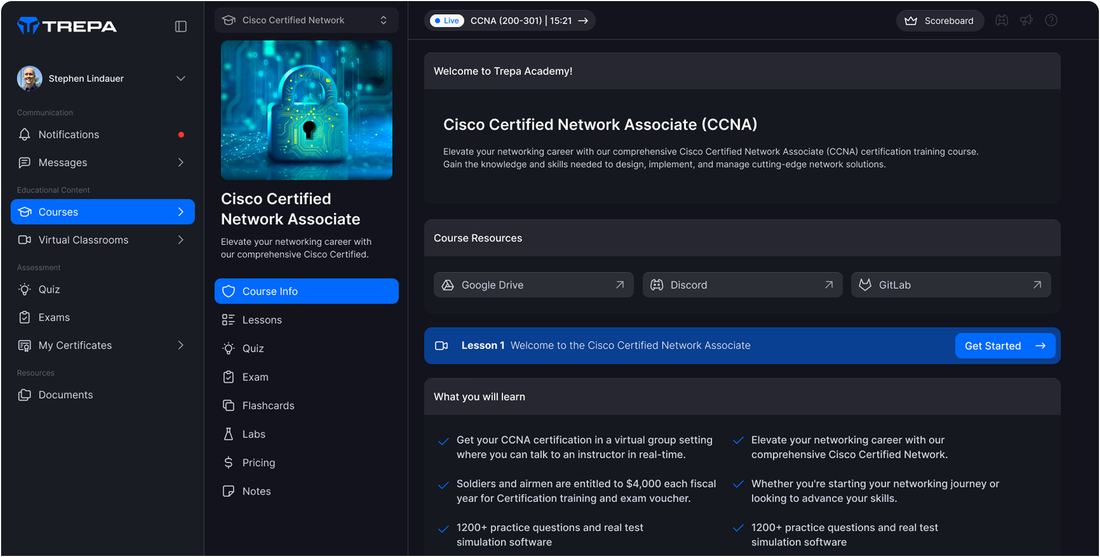Open the help question mark icon

[1051, 20]
